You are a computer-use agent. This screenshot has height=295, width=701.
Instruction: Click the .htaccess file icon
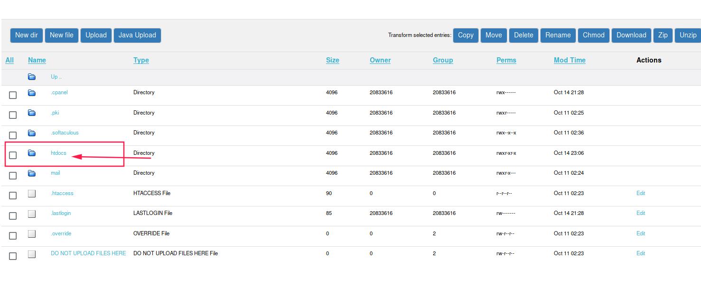tap(32, 193)
